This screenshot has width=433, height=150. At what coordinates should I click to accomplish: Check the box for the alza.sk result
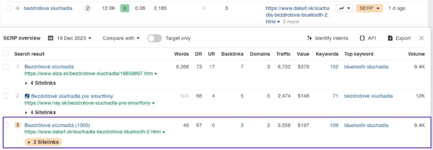(6, 67)
